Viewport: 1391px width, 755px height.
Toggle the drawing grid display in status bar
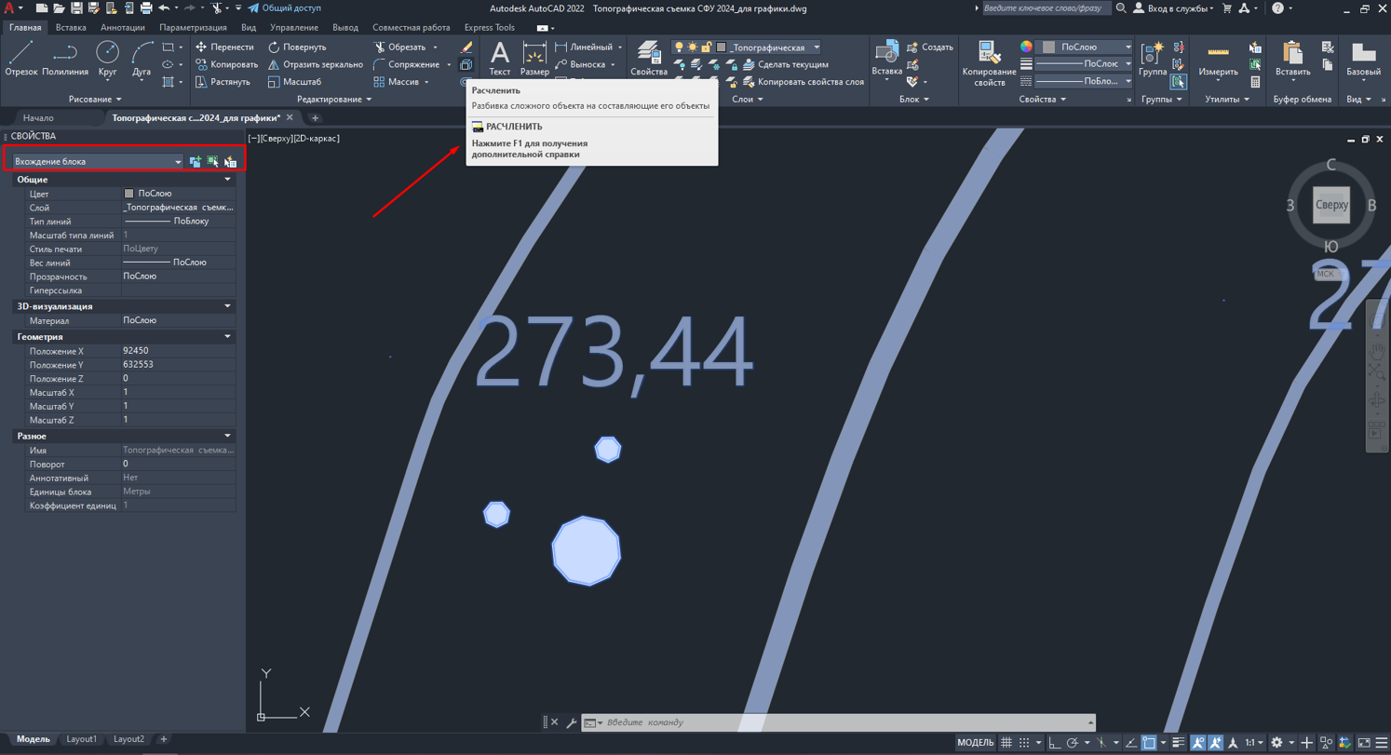click(1006, 743)
